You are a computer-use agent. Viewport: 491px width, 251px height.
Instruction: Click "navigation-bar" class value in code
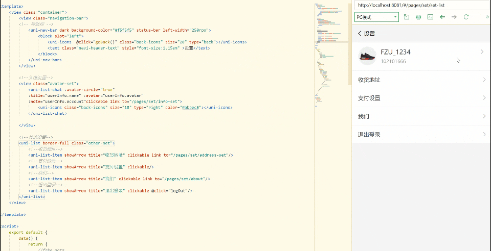pos(67,18)
